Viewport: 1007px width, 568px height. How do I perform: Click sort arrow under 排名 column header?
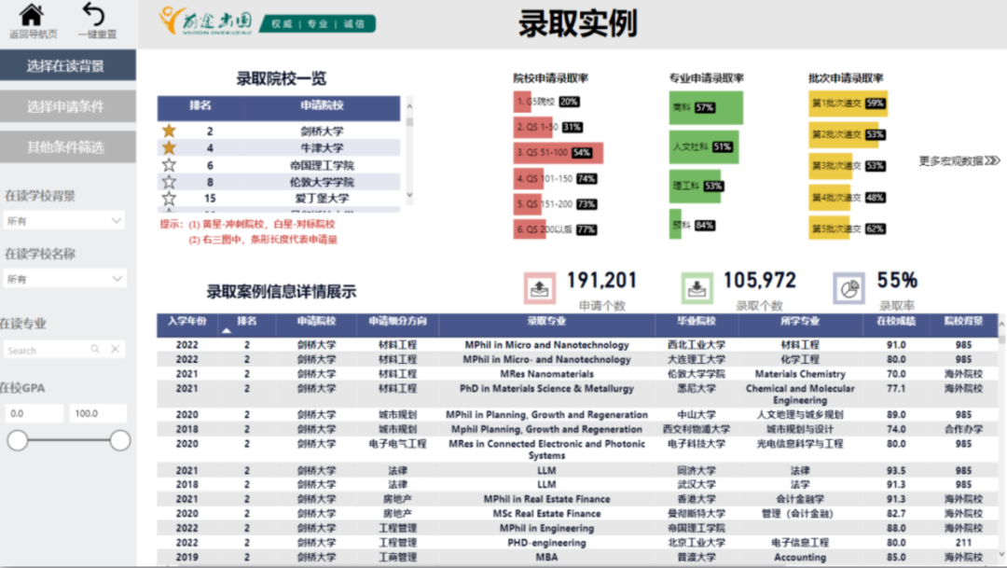[x=227, y=330]
